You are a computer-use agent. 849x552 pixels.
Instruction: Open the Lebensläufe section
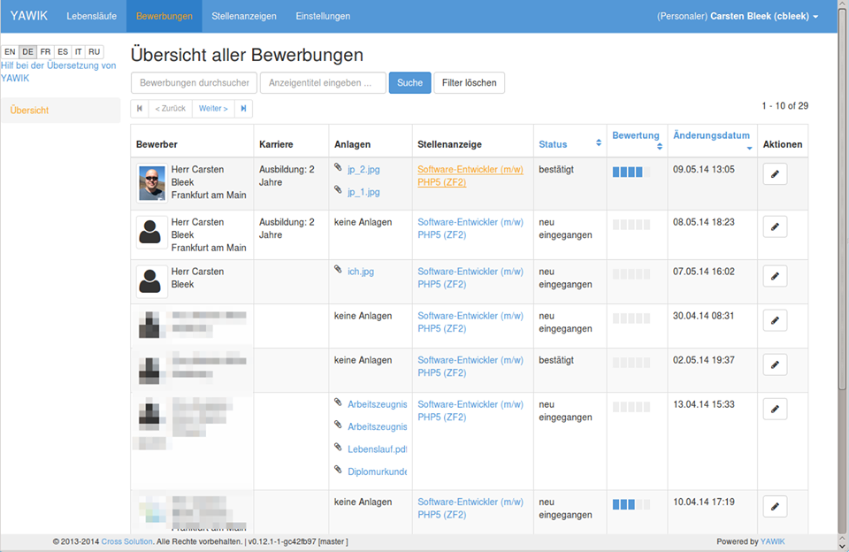pyautogui.click(x=92, y=15)
